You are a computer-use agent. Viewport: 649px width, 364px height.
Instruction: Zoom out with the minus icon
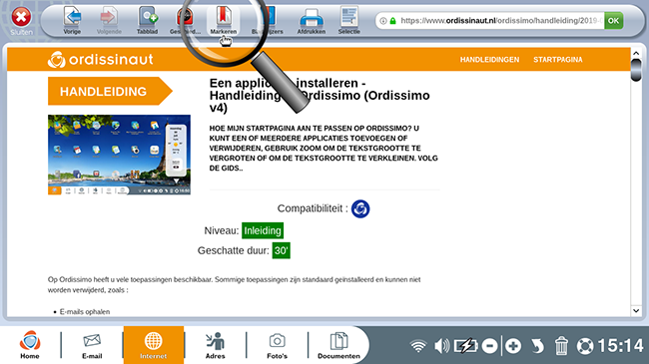tap(489, 346)
